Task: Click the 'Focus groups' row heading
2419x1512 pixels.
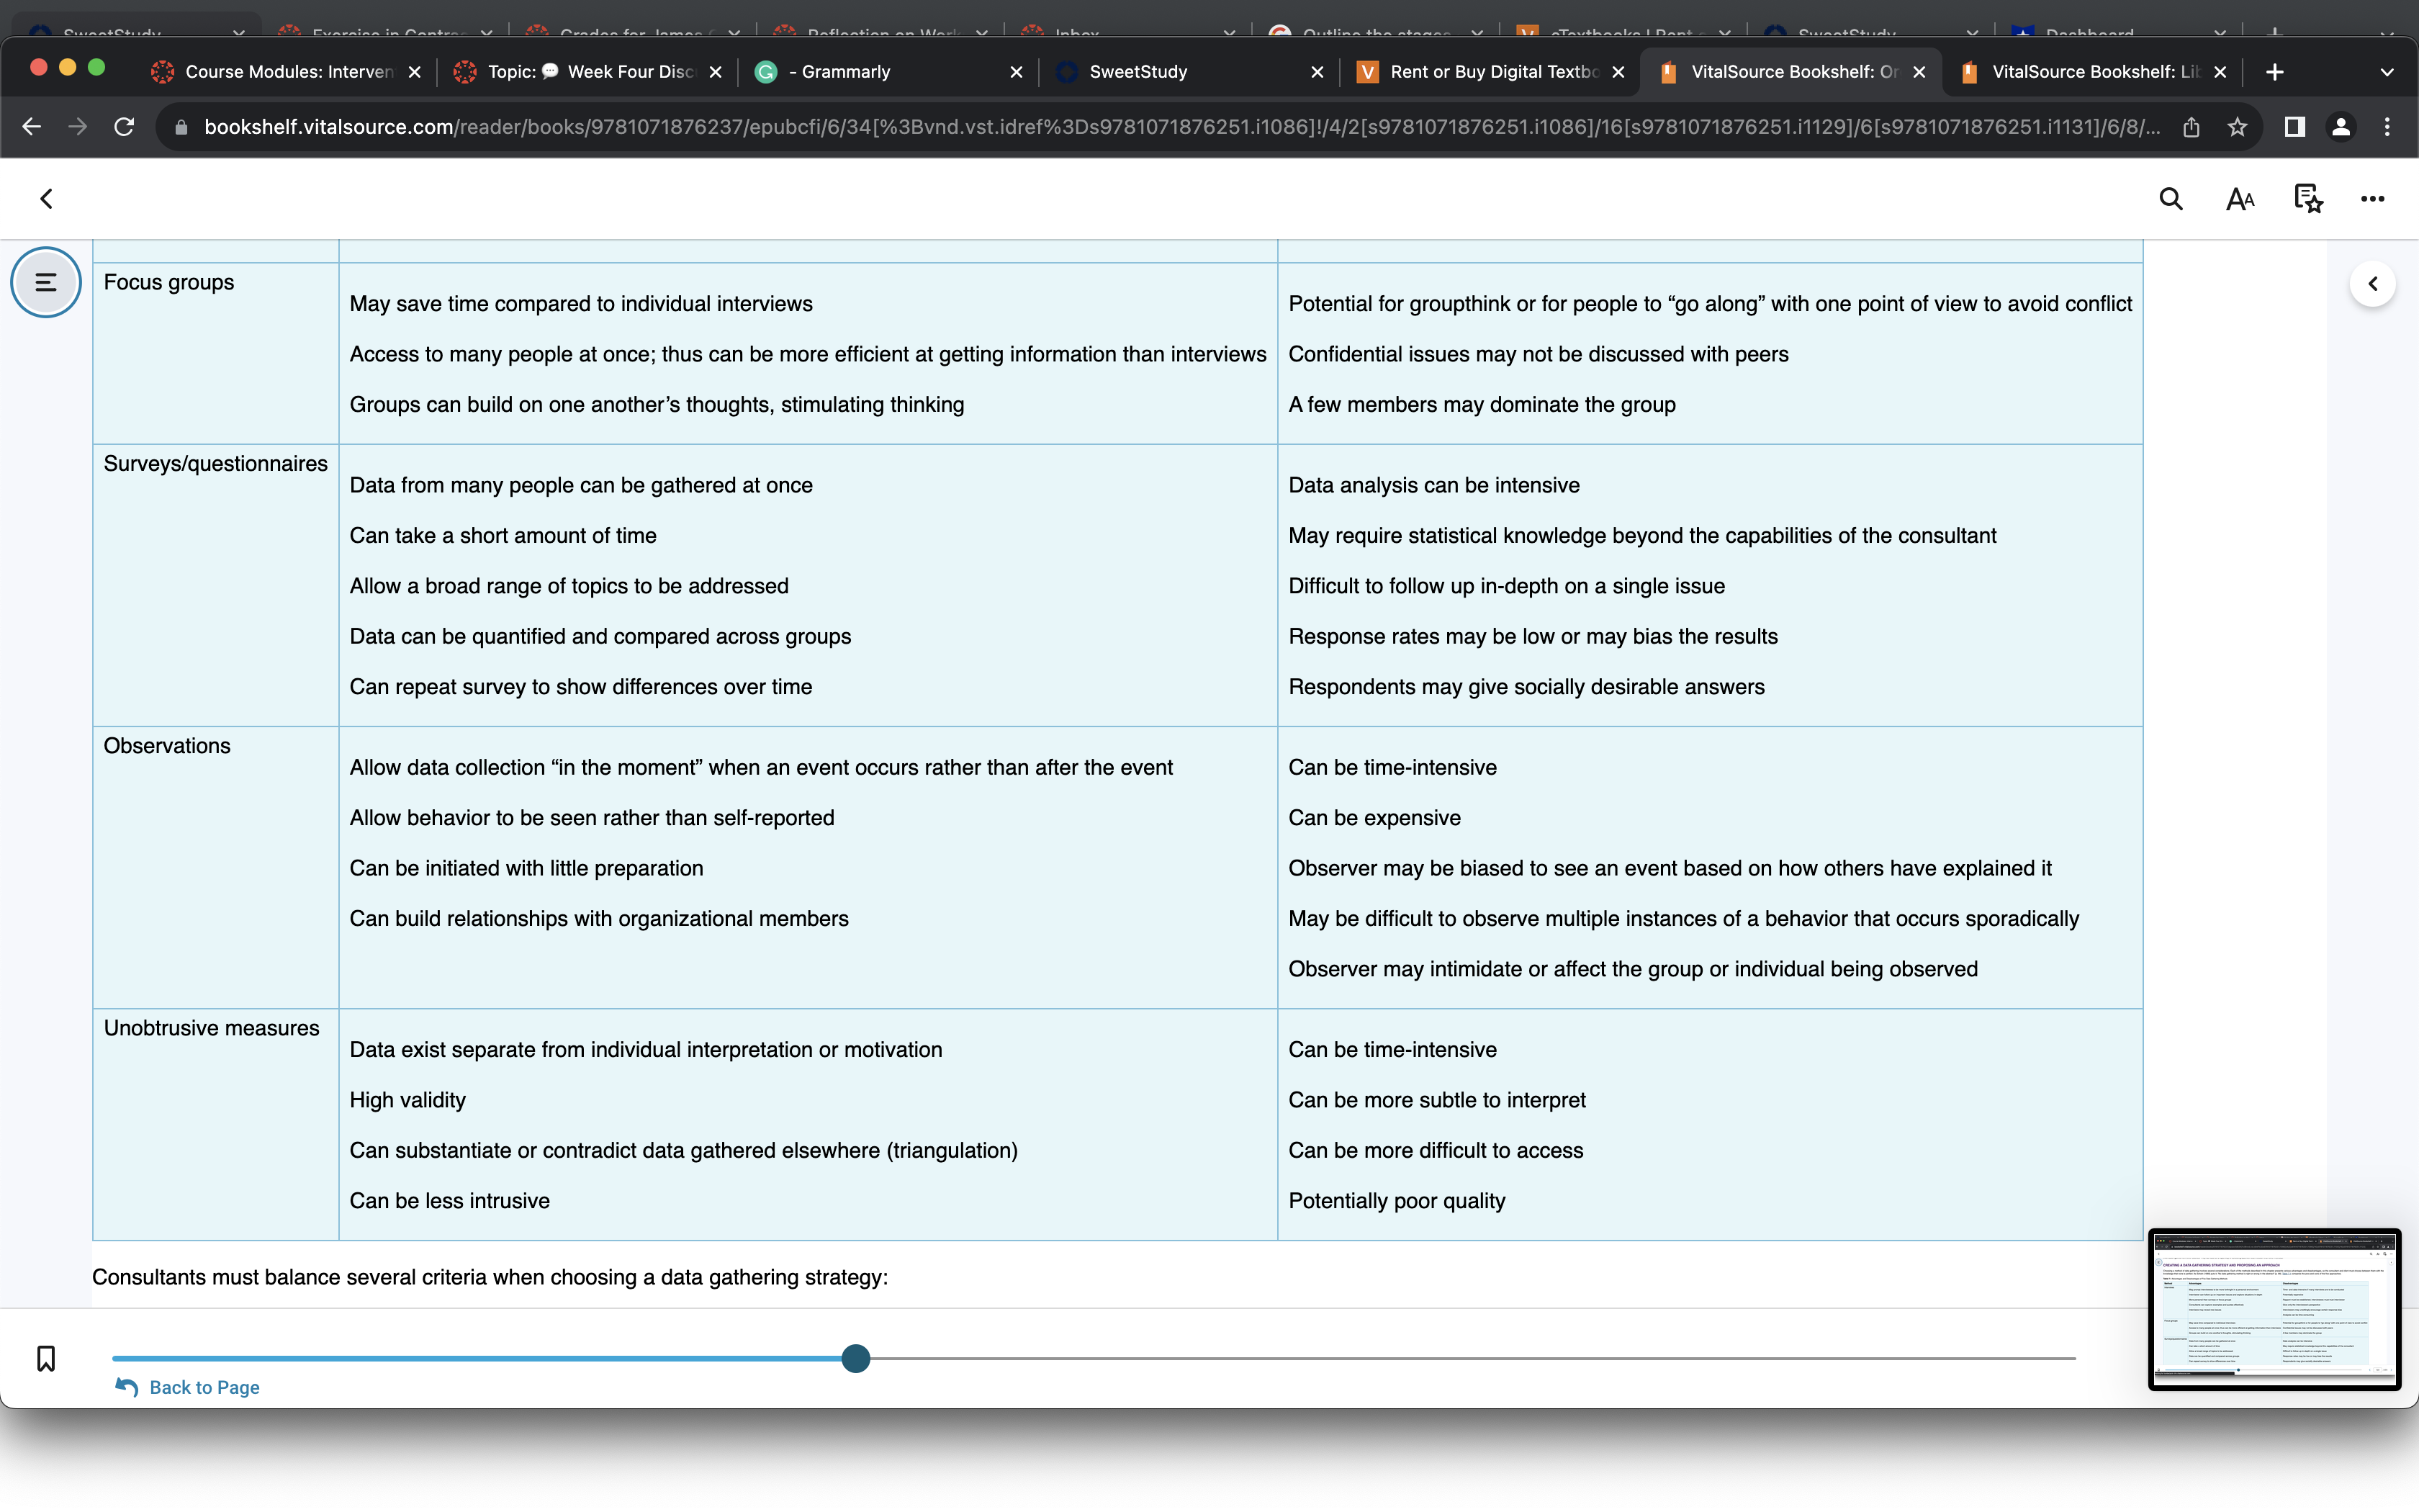Action: click(169, 282)
